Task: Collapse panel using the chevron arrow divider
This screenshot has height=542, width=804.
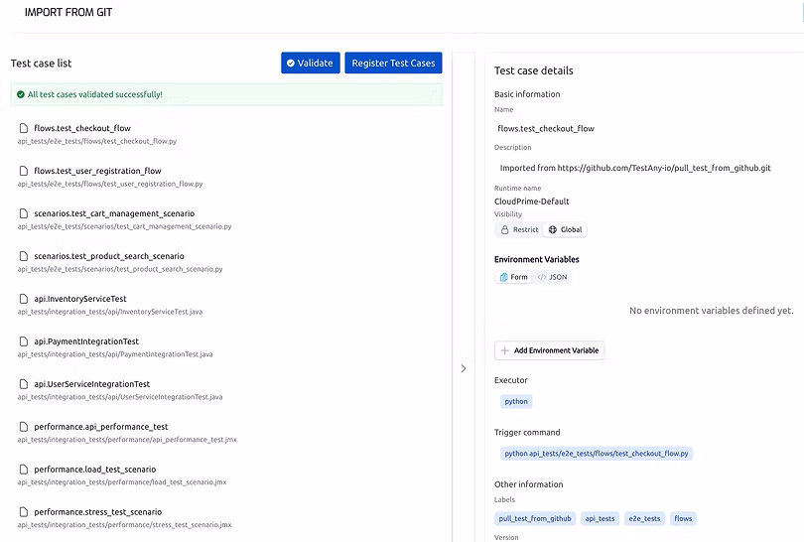Action: tap(463, 368)
